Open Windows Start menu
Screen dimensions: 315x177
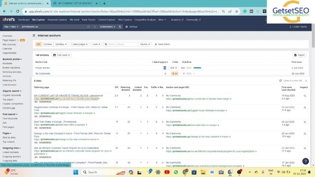pos(76,172)
